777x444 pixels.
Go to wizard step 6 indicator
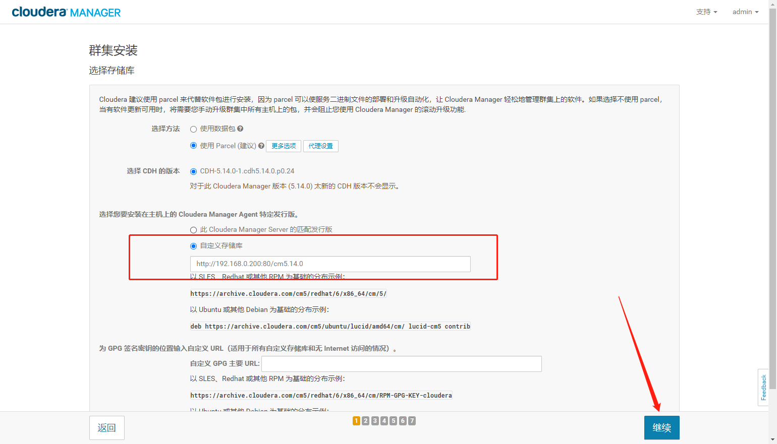[403, 421]
